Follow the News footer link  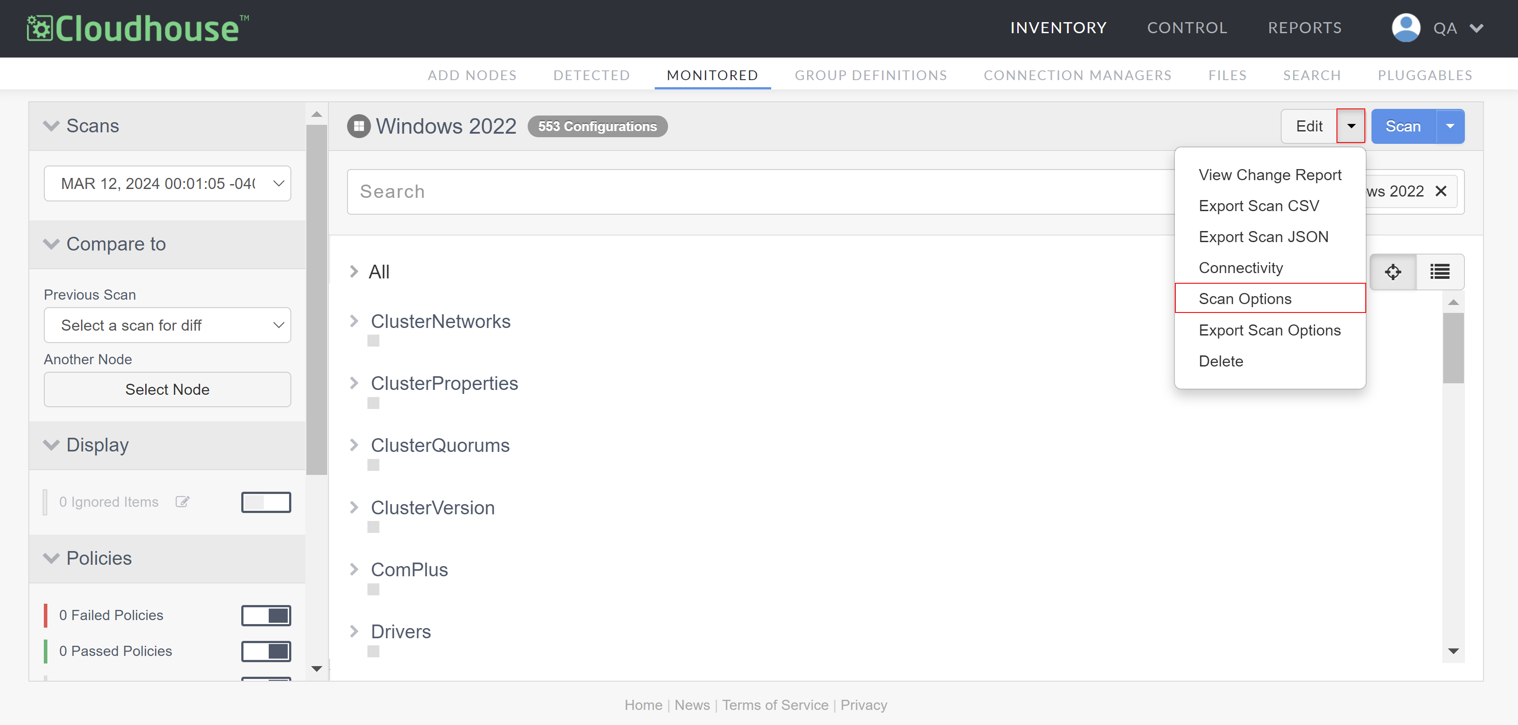coord(692,705)
